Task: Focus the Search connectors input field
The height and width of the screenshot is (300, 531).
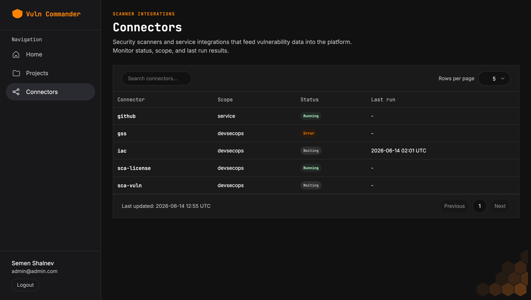Action: point(156,78)
